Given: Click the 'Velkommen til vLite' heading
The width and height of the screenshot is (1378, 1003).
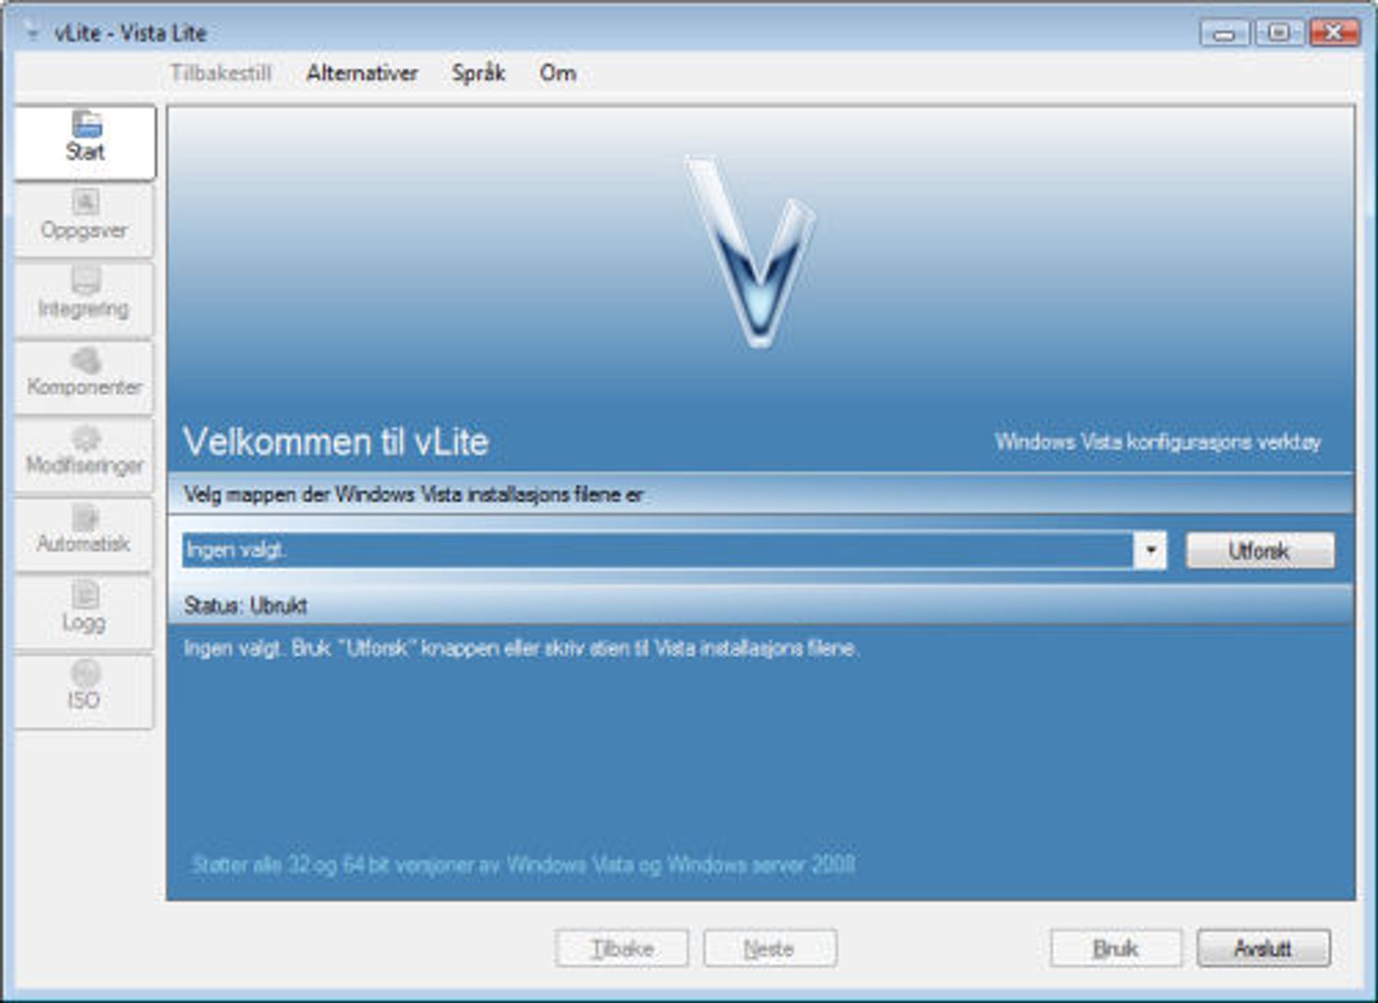Looking at the screenshot, I should point(336,442).
